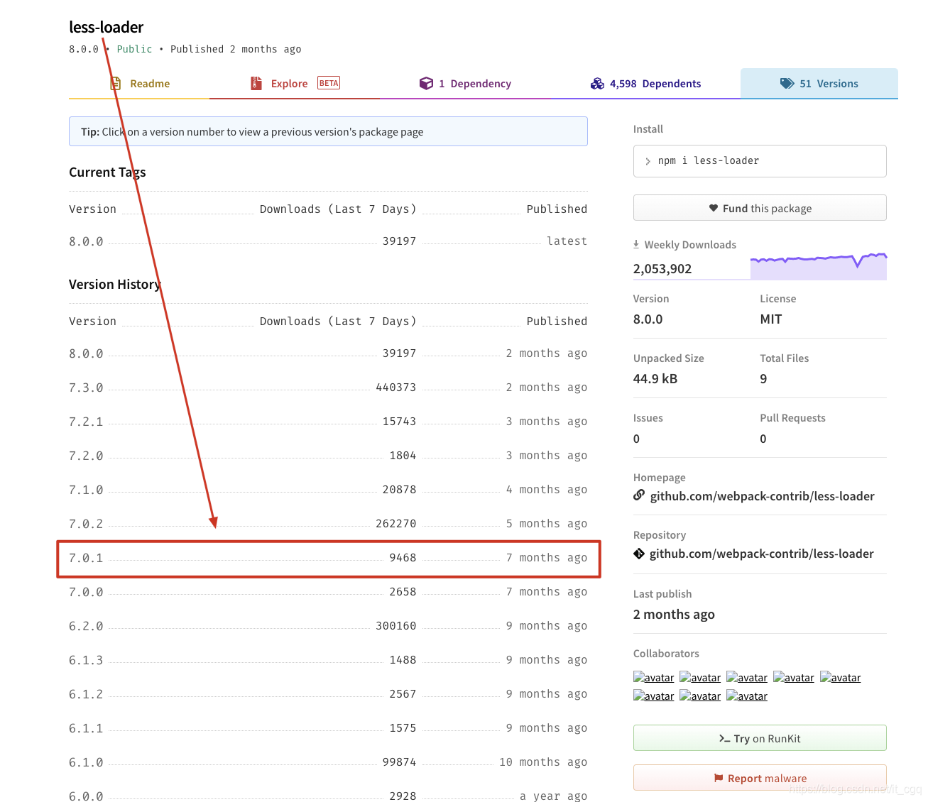The width and height of the screenshot is (928, 802).
Task: Open version 6.1.2 package page
Action: (86, 694)
